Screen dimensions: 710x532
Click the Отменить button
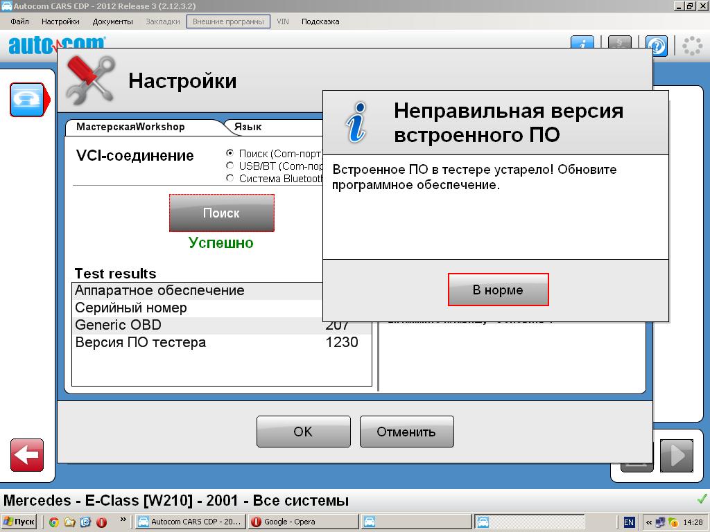(406, 432)
